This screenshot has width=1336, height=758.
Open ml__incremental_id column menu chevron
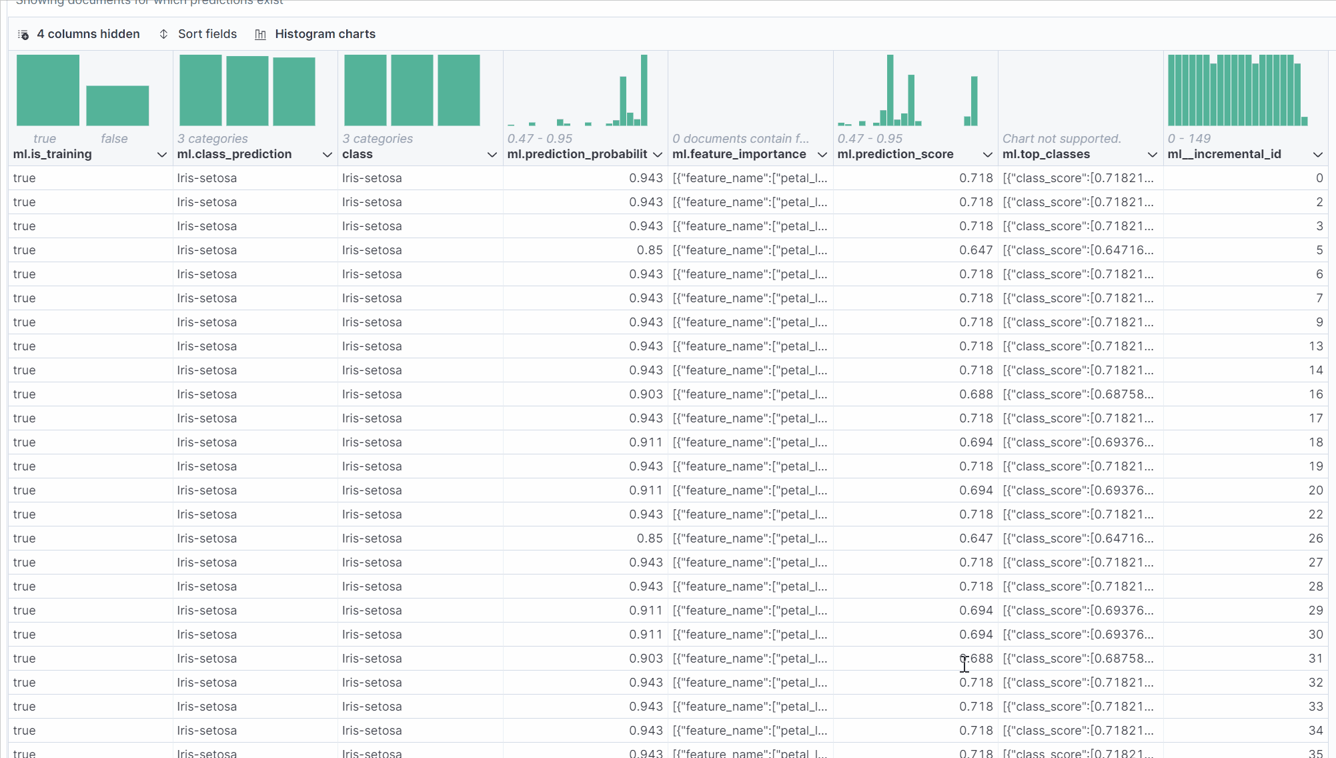point(1317,155)
